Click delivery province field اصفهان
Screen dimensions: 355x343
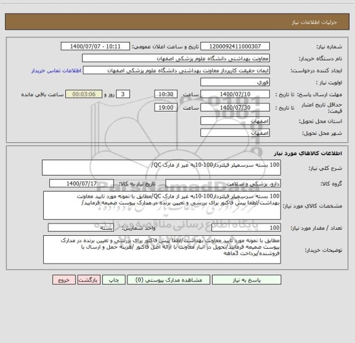point(235,121)
